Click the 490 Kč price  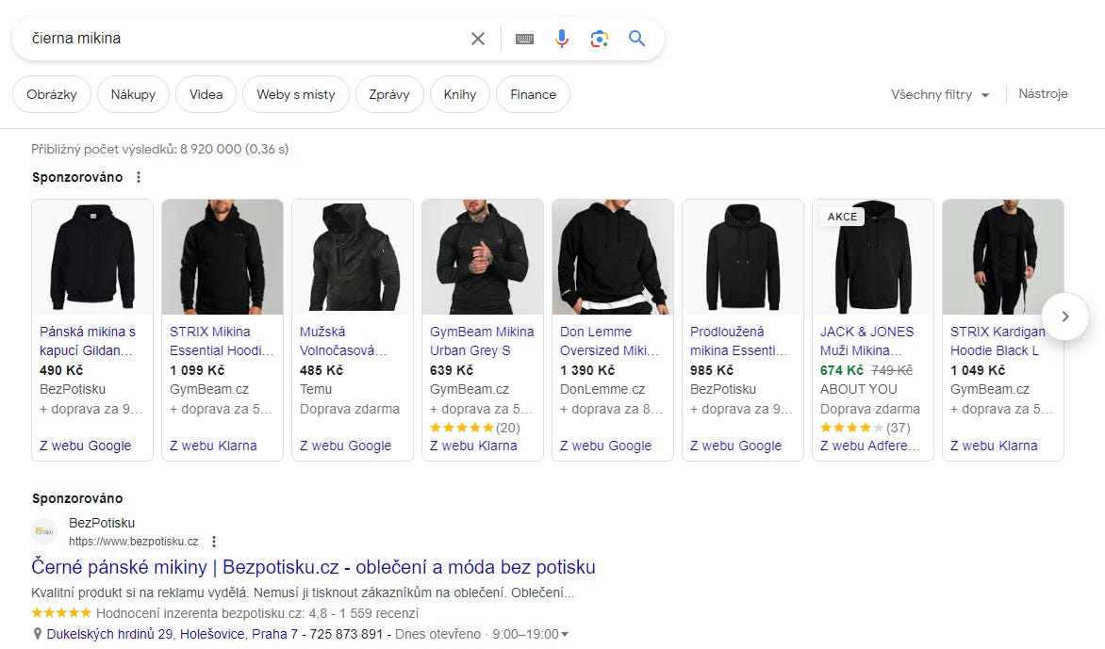pos(61,370)
